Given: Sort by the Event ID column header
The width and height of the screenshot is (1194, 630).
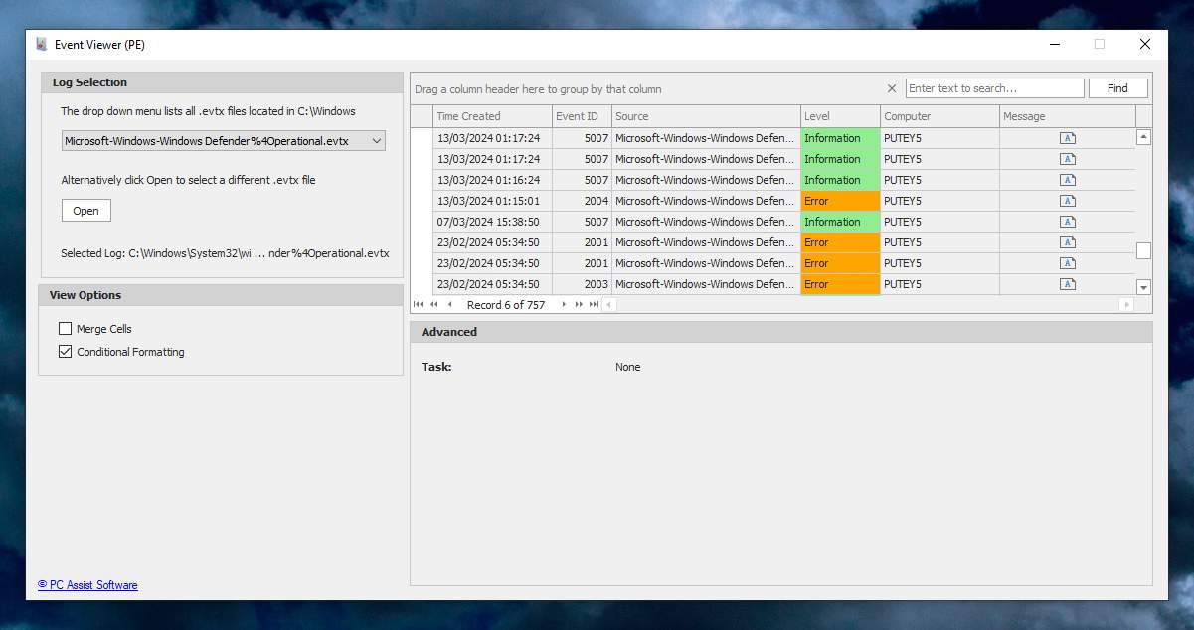Looking at the screenshot, I should pyautogui.click(x=582, y=116).
